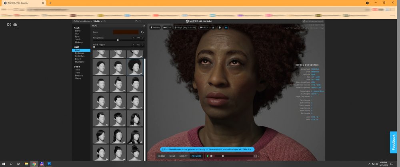Stop the preview animation playback

212,156
